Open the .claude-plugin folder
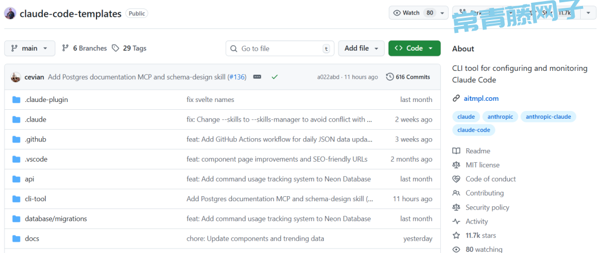This screenshot has height=253, width=602. 46,99
